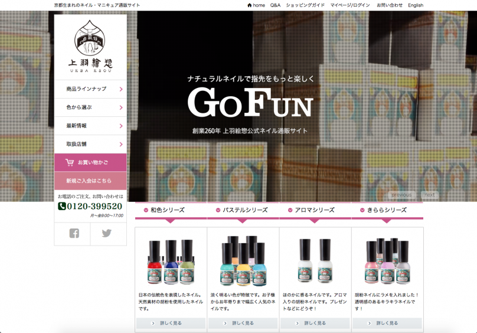Click ほのかに香るネイル description text
The width and height of the screenshot is (477, 333).
pos(315,302)
